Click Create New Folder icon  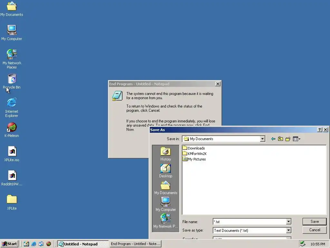(x=288, y=139)
